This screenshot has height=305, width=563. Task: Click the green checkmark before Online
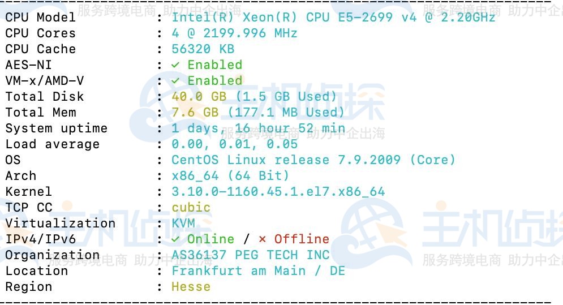click(175, 239)
